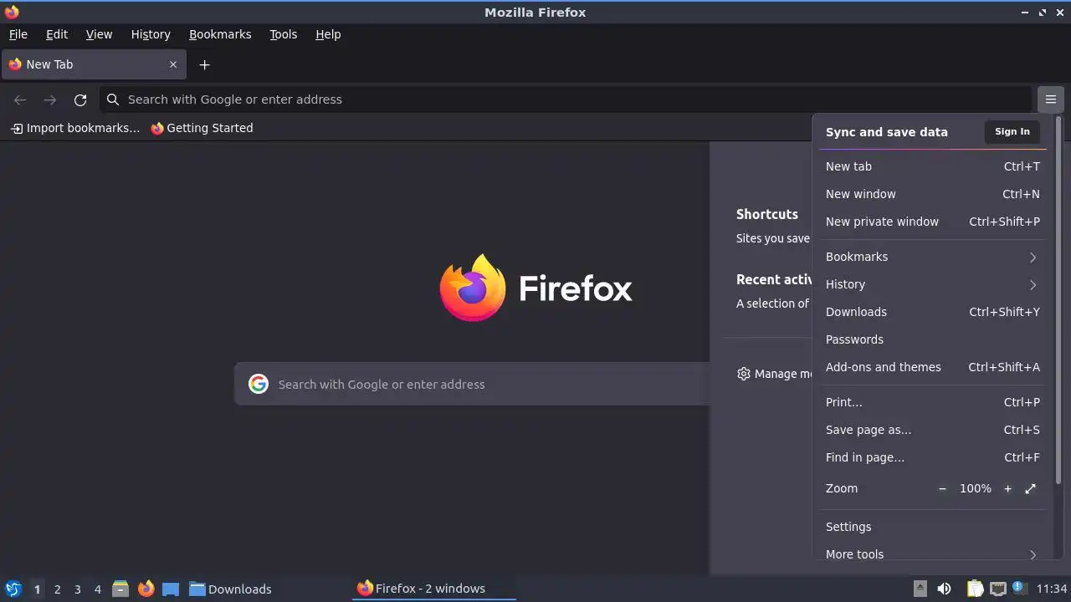
Task: Open Downloads from the app menu
Action: pyautogui.click(x=931, y=312)
